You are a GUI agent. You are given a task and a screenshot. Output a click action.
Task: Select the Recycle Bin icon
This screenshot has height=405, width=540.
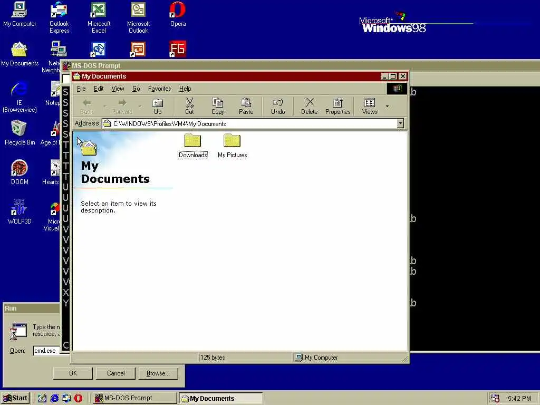click(x=20, y=132)
